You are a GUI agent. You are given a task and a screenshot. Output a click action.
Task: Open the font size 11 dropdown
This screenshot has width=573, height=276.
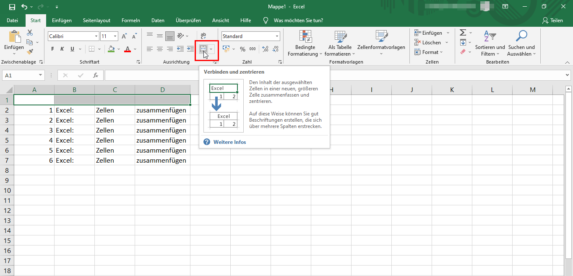(x=115, y=36)
